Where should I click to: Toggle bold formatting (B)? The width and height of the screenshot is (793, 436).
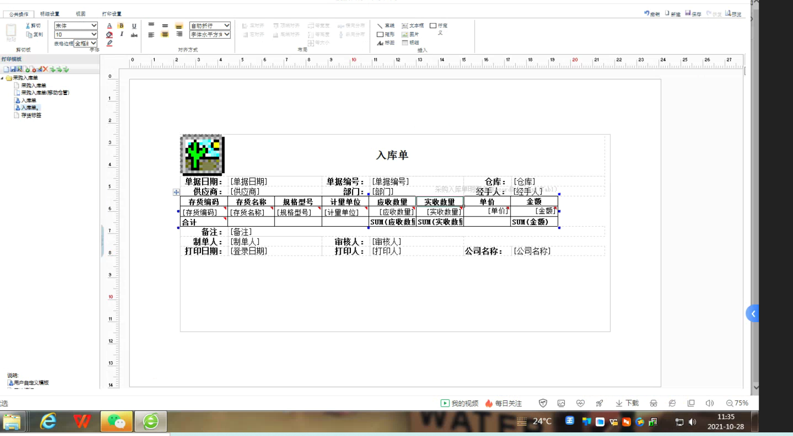point(121,26)
